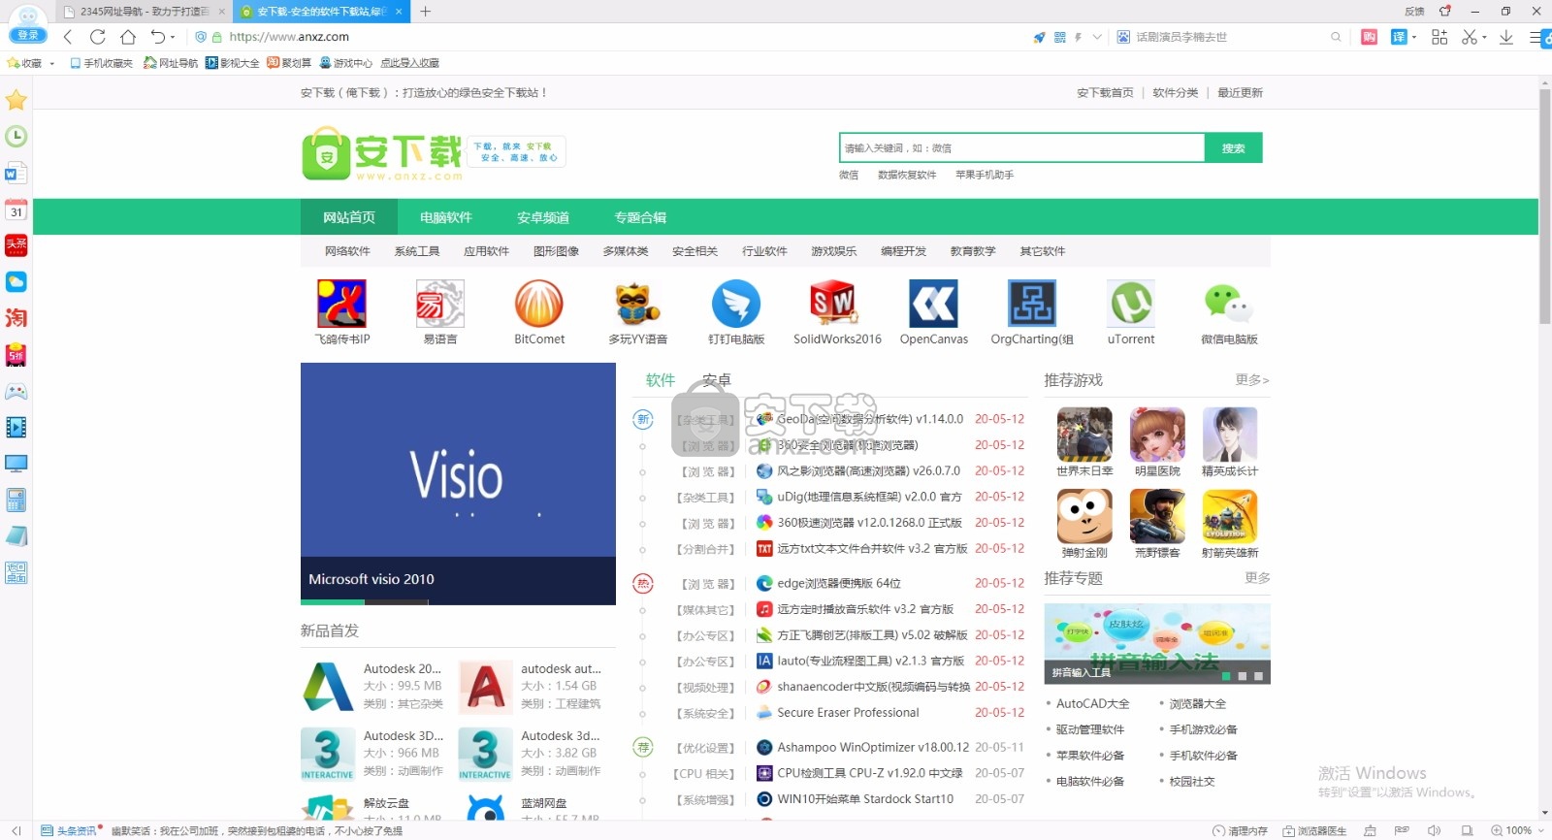Open 软件分类 top link

pyautogui.click(x=1175, y=93)
